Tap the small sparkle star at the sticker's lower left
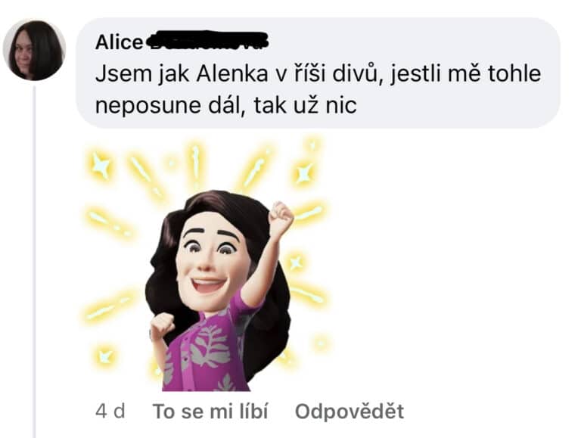 [105, 356]
